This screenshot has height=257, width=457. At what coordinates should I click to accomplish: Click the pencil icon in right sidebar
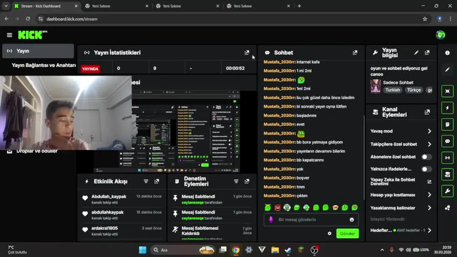click(x=447, y=70)
